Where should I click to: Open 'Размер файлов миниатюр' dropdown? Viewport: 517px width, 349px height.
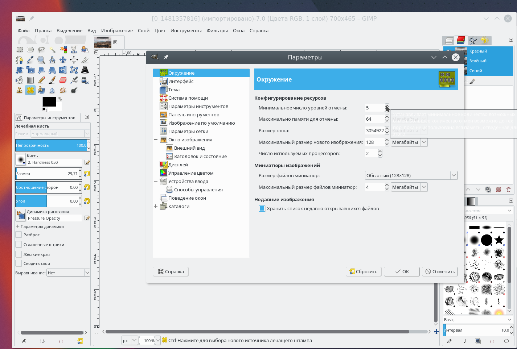[411, 175]
